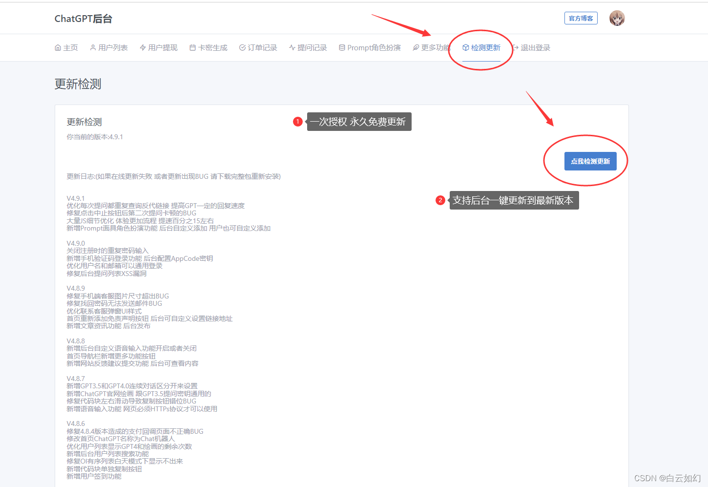Click the check-circle icon beside 订单记录
Viewport: 708px width, 487px height.
click(243, 48)
